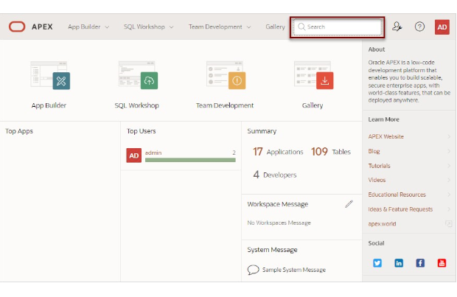The image size is (457, 297).
Task: Click the system message speech bubble icon
Action: [x=253, y=270]
